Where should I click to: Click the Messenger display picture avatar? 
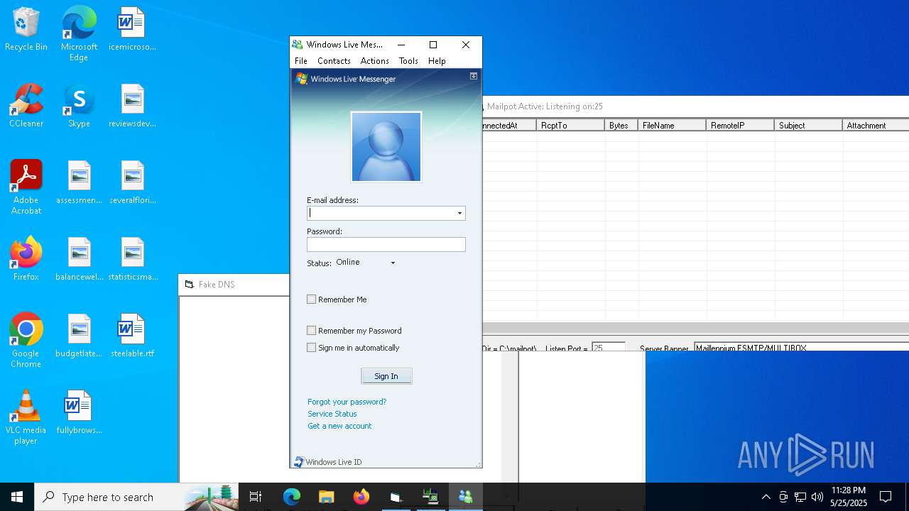pyautogui.click(x=386, y=147)
